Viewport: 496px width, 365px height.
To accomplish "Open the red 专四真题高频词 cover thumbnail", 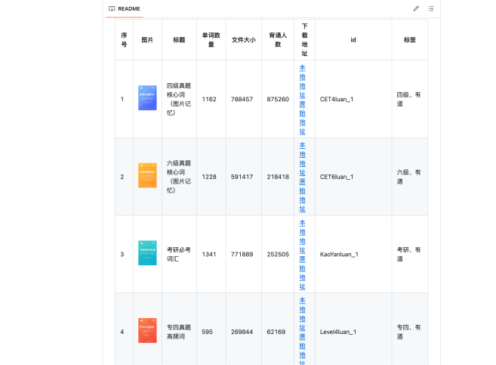I will pyautogui.click(x=147, y=331).
